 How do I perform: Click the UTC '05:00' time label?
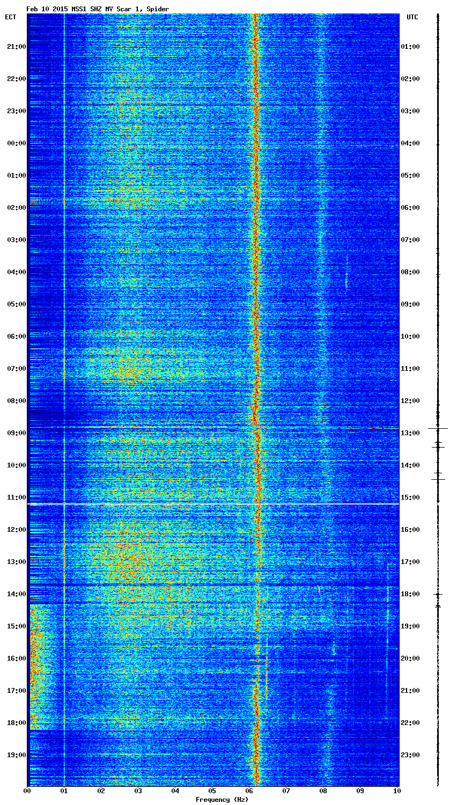410,175
